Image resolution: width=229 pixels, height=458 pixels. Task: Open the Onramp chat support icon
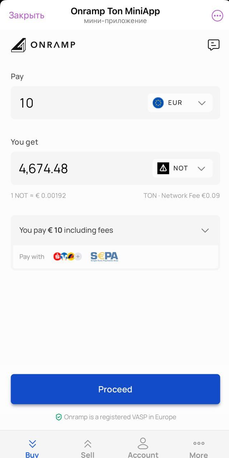[213, 45]
